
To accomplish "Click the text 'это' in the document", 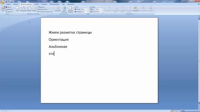I will [x=51, y=54].
